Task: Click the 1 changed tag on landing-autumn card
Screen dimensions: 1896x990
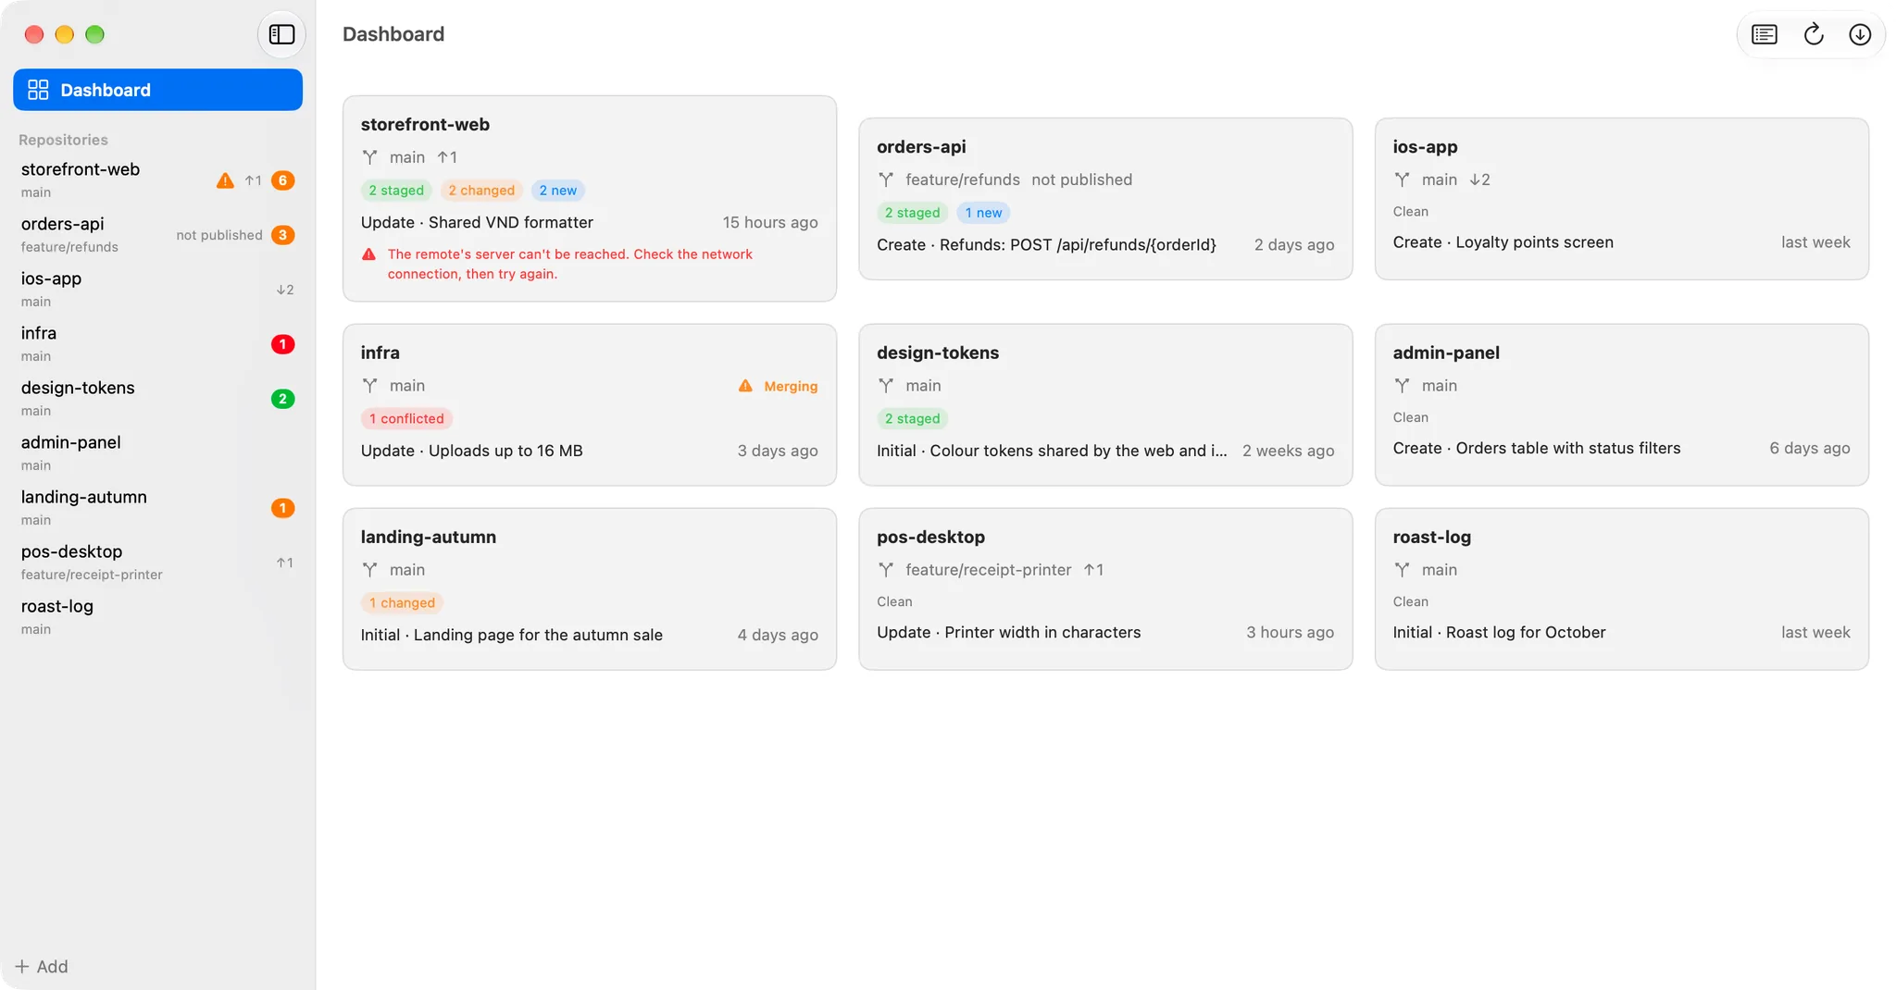Action: pos(402,602)
